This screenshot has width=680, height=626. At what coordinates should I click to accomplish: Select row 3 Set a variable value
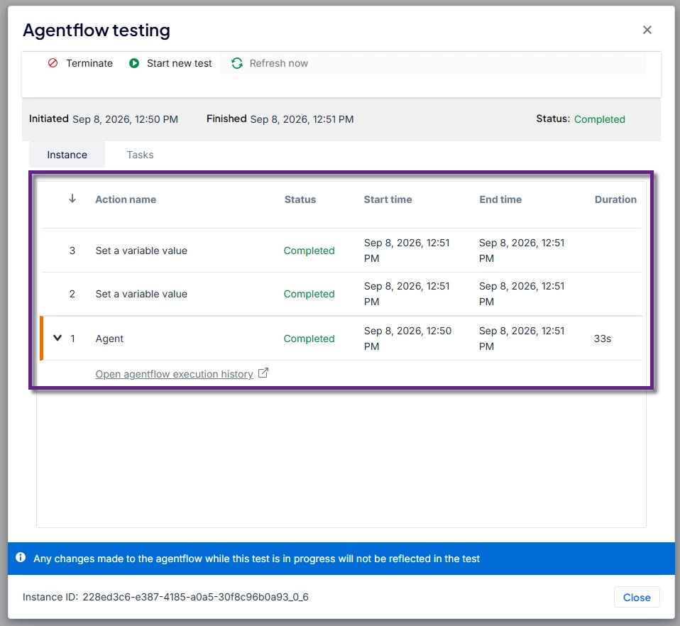point(341,251)
